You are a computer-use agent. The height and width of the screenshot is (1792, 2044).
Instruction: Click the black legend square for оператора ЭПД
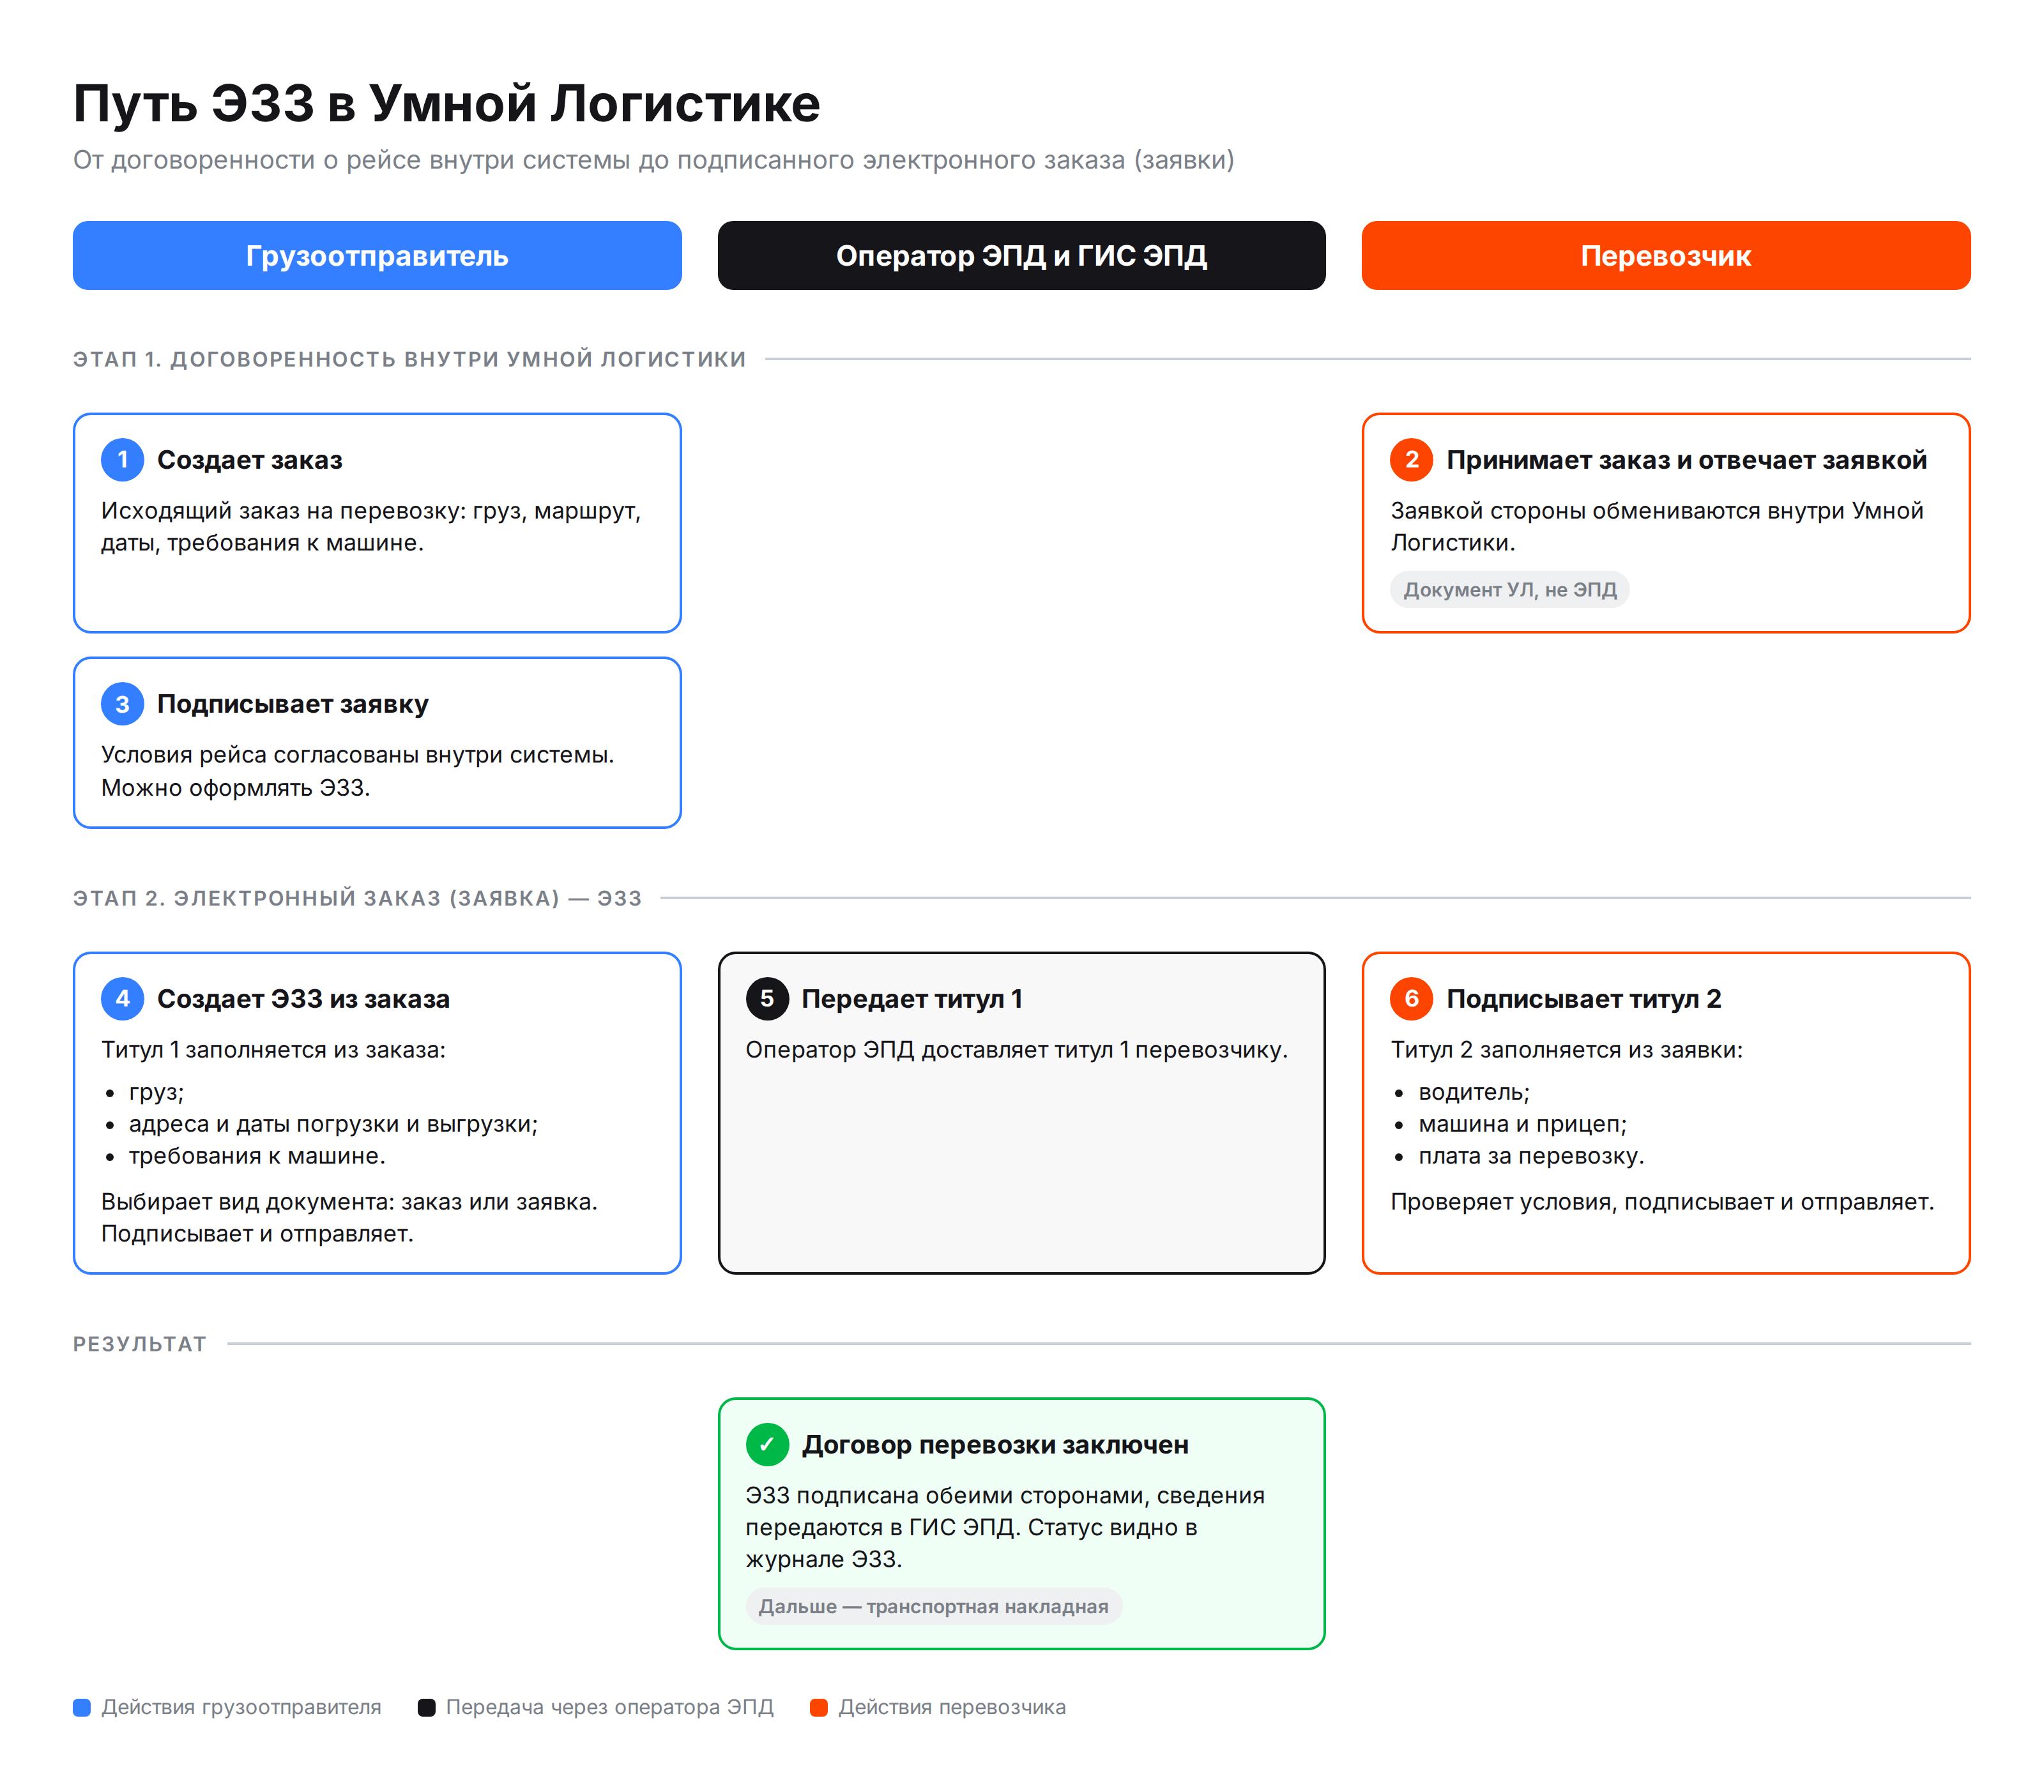coord(426,1707)
